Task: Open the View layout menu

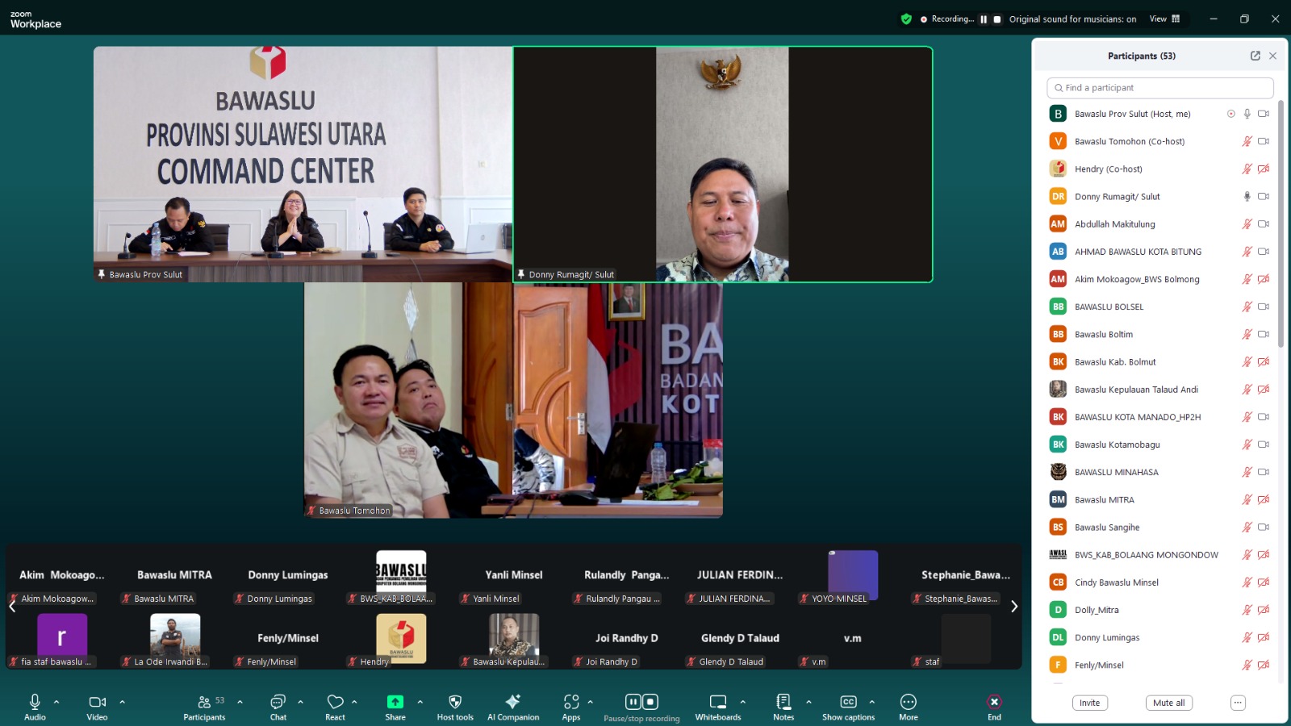Action: click(x=1164, y=19)
